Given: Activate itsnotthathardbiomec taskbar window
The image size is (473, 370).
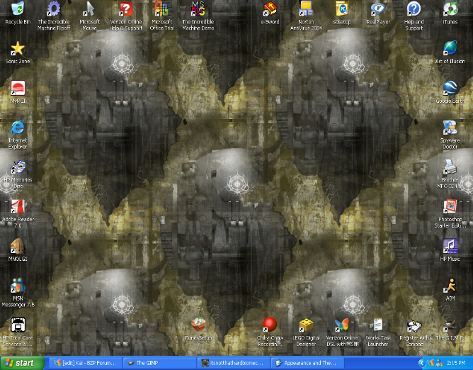Looking at the screenshot, I should click(x=234, y=363).
